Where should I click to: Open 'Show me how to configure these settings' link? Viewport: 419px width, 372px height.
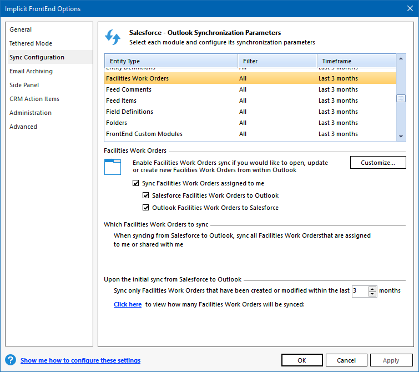(x=80, y=360)
